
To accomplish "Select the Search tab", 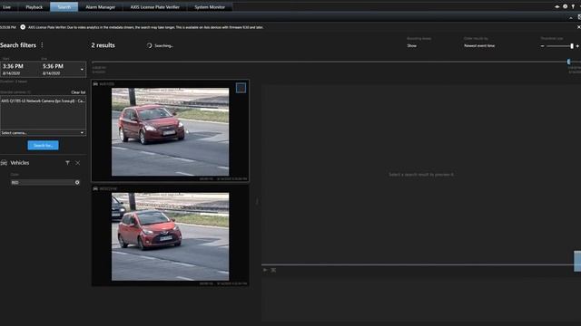I will pos(64,7).
